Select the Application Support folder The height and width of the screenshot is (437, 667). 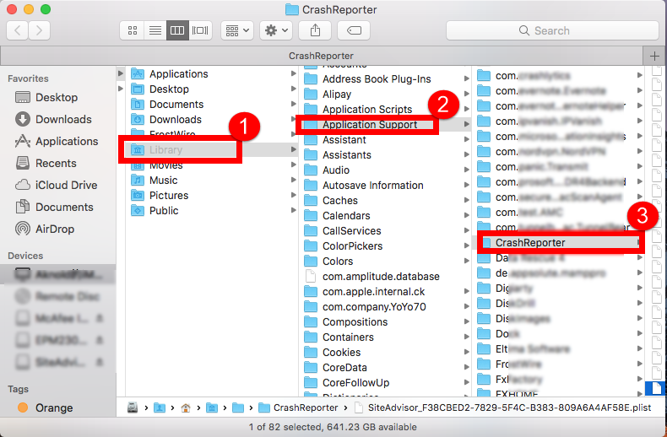pos(370,125)
